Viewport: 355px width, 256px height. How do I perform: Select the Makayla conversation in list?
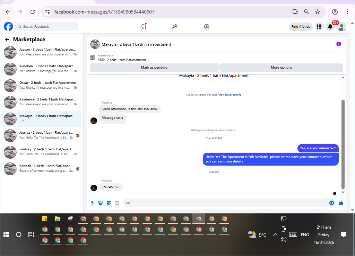tap(42, 119)
